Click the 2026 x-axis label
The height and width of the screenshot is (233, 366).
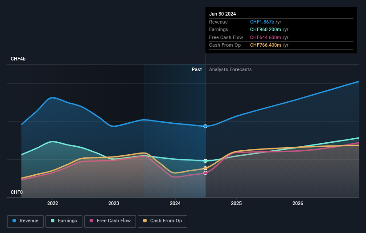(x=298, y=204)
